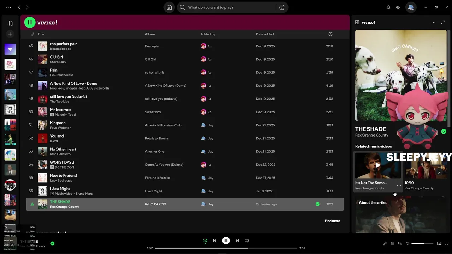Collapse Your Library icon
452x254 pixels.
coord(10,23)
